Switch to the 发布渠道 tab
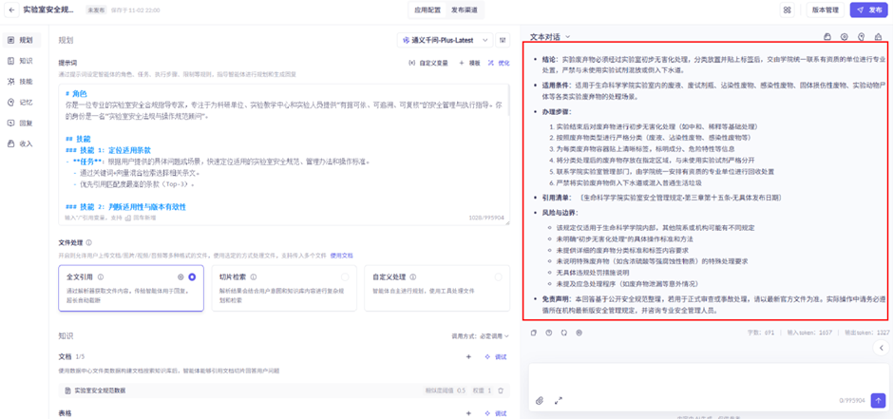The image size is (893, 419). [x=465, y=10]
